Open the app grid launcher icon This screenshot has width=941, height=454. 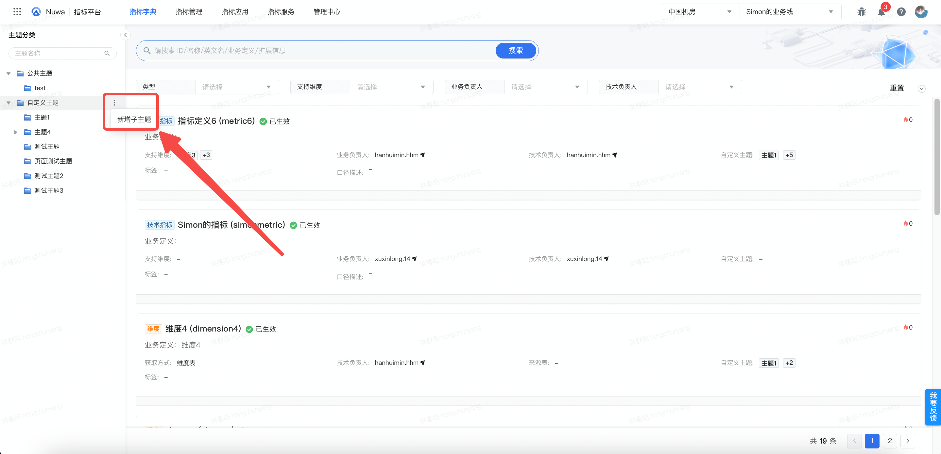17,12
